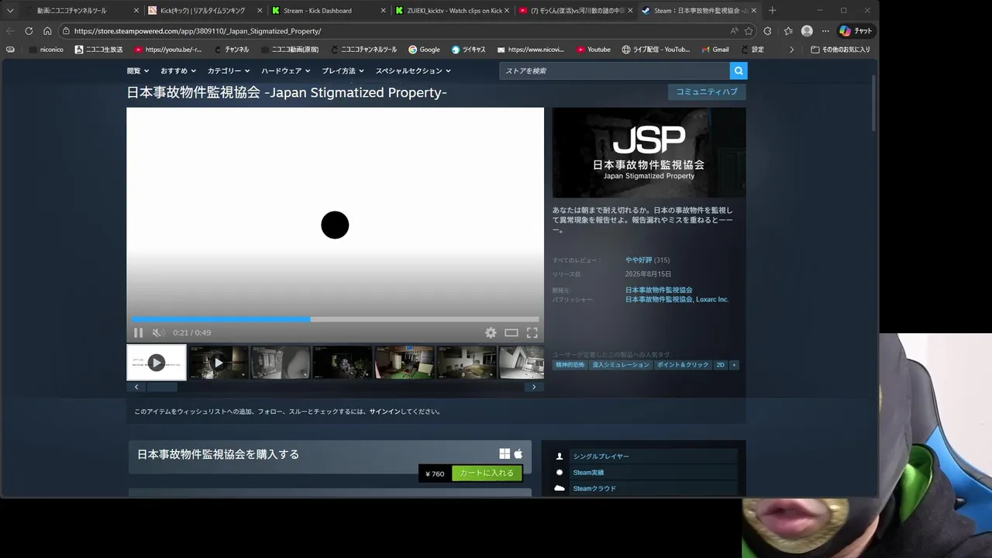This screenshot has height=558, width=992.
Task: Open the ツイキャス bookmark
Action: [x=468, y=50]
